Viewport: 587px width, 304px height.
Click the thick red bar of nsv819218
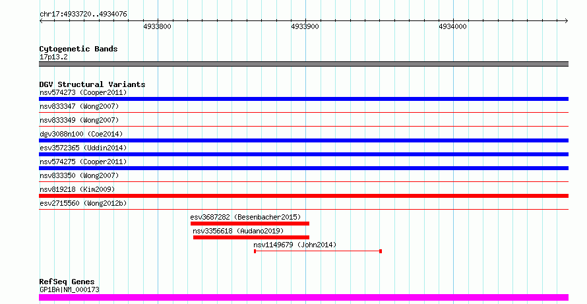coord(303,196)
